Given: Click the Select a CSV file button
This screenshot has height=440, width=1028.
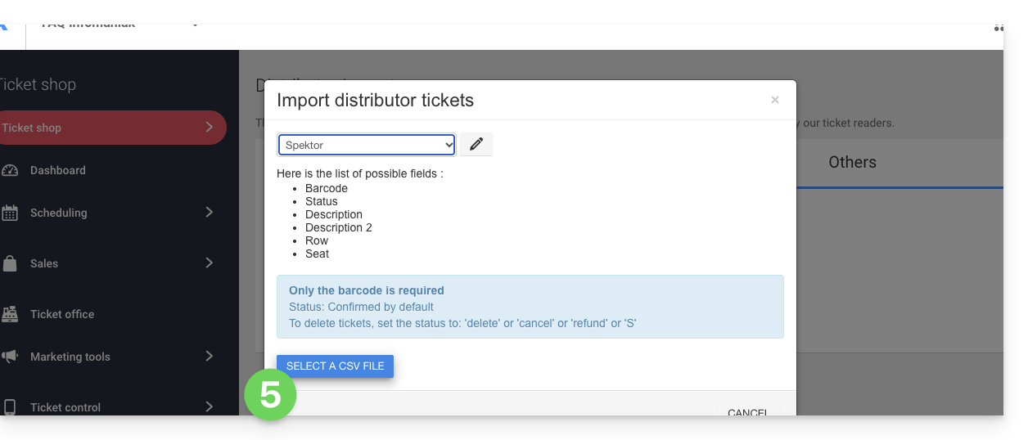Looking at the screenshot, I should 335,366.
